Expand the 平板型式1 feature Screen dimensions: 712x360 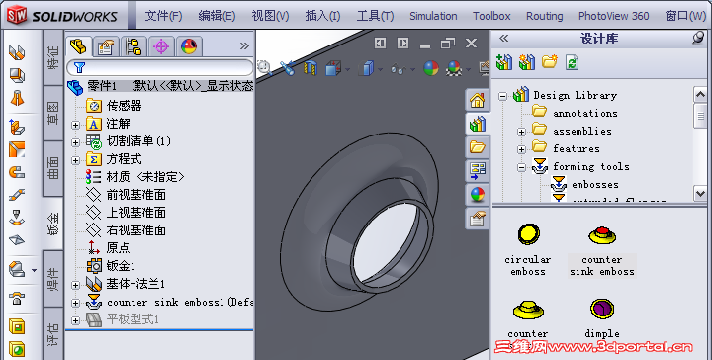pyautogui.click(x=76, y=320)
